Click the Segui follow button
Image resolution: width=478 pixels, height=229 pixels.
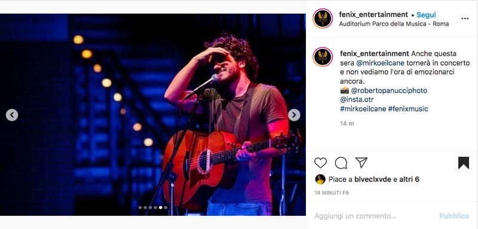pos(426,14)
